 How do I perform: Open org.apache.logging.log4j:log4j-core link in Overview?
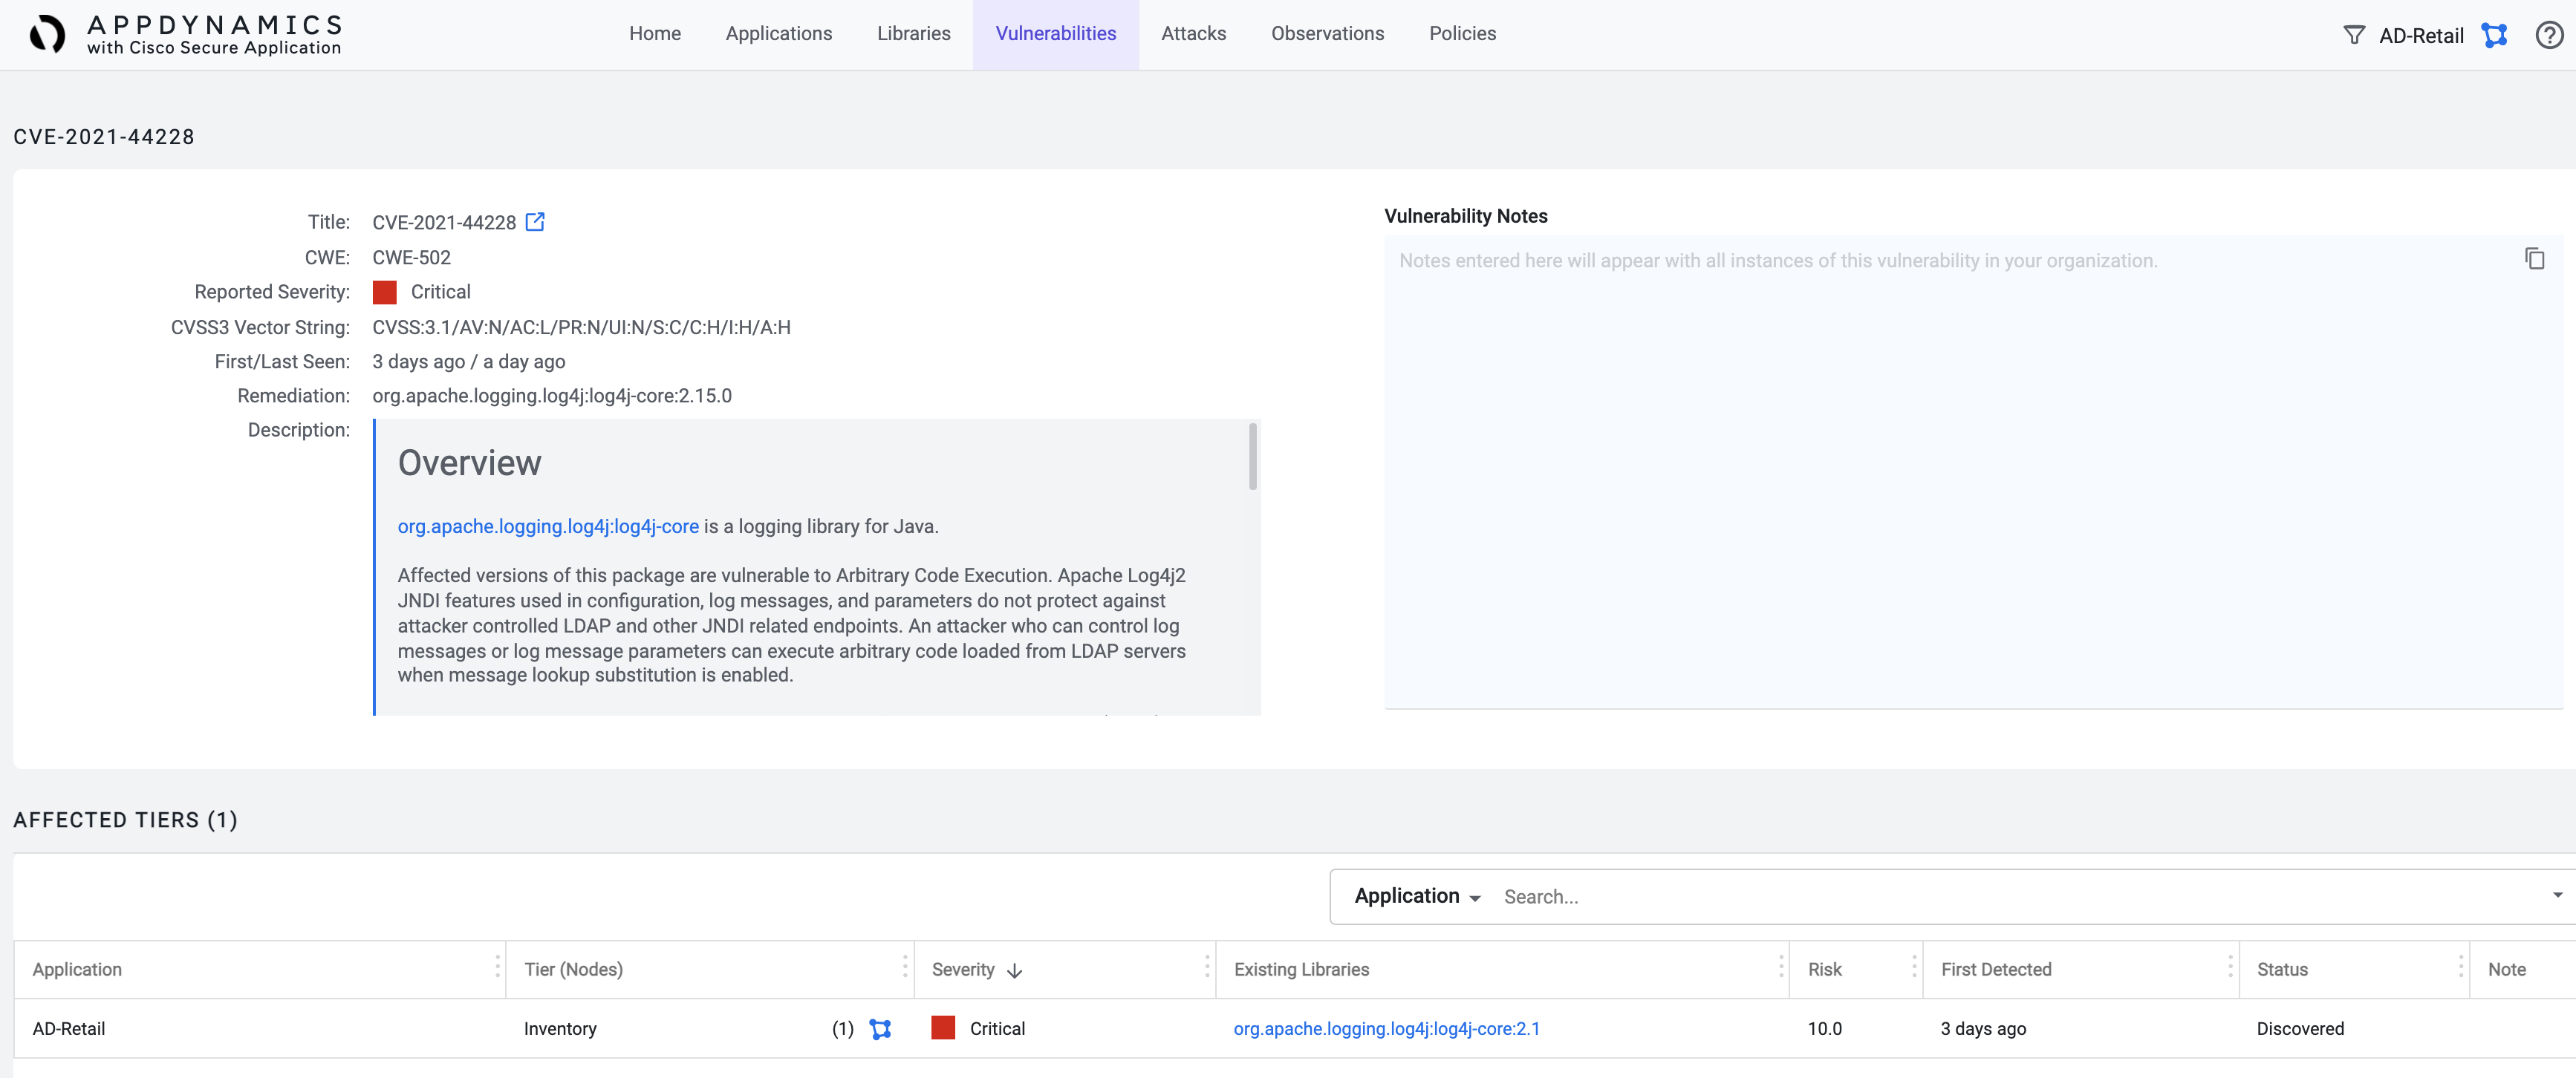pos(548,526)
